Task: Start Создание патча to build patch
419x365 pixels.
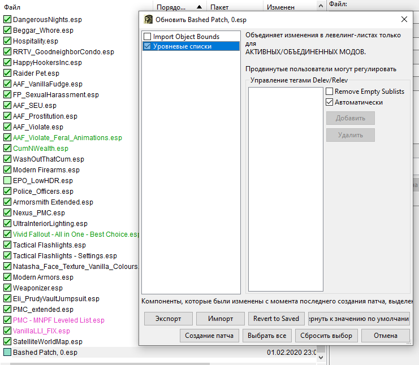Action: [210, 336]
